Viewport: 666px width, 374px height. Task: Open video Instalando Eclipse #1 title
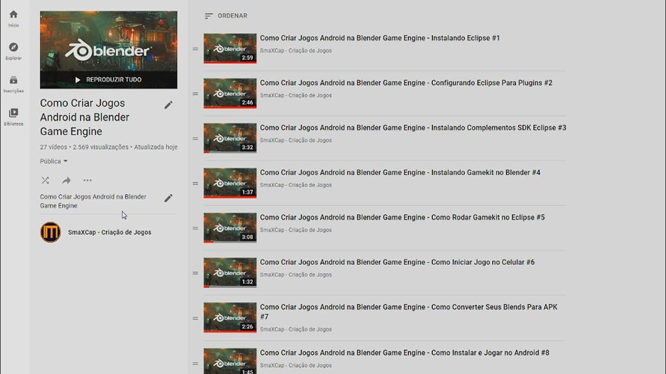point(380,38)
